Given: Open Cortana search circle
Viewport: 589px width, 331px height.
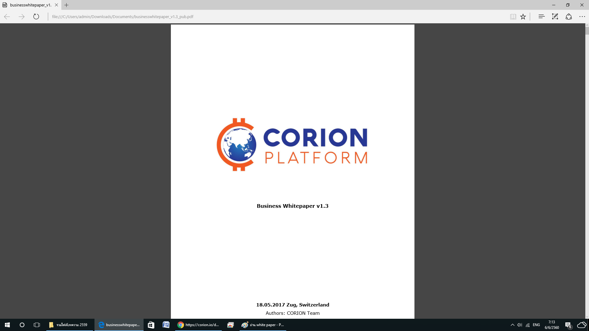Looking at the screenshot, I should tap(22, 325).
